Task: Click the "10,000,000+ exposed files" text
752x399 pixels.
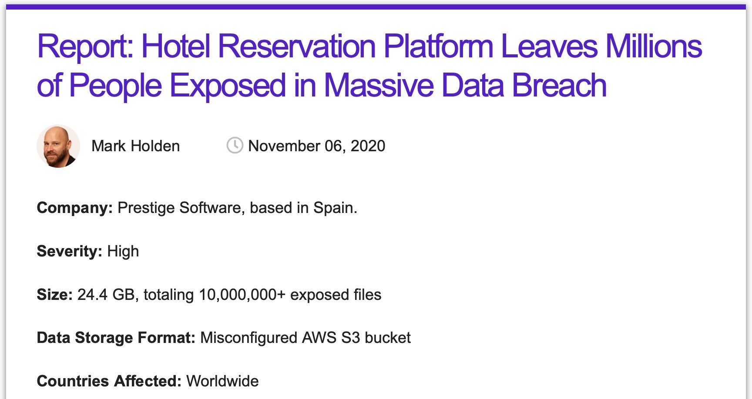Action: (290, 295)
